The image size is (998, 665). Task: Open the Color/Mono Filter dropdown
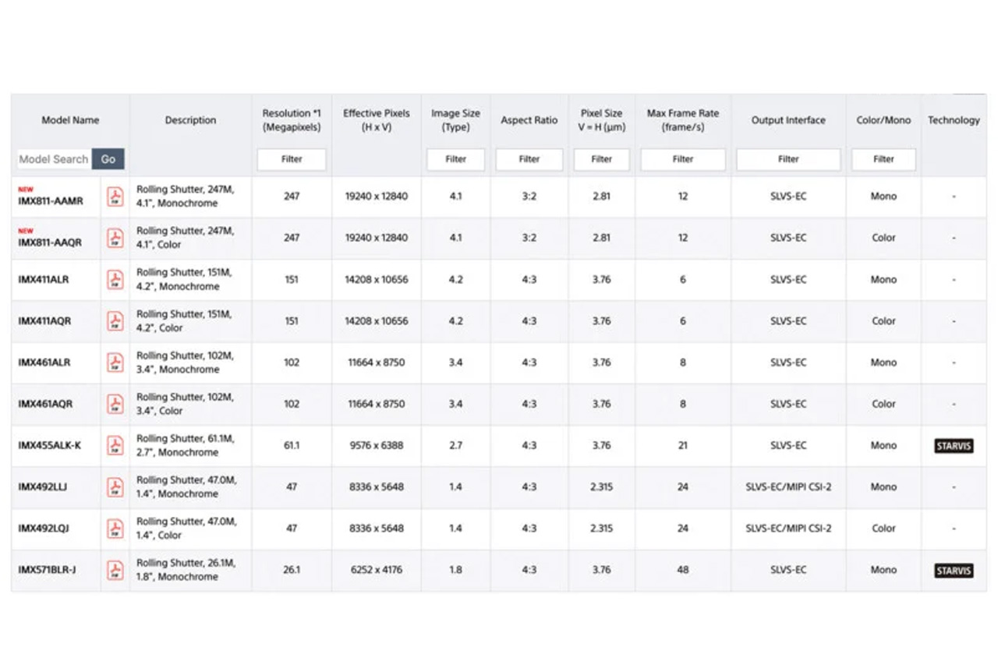click(883, 159)
